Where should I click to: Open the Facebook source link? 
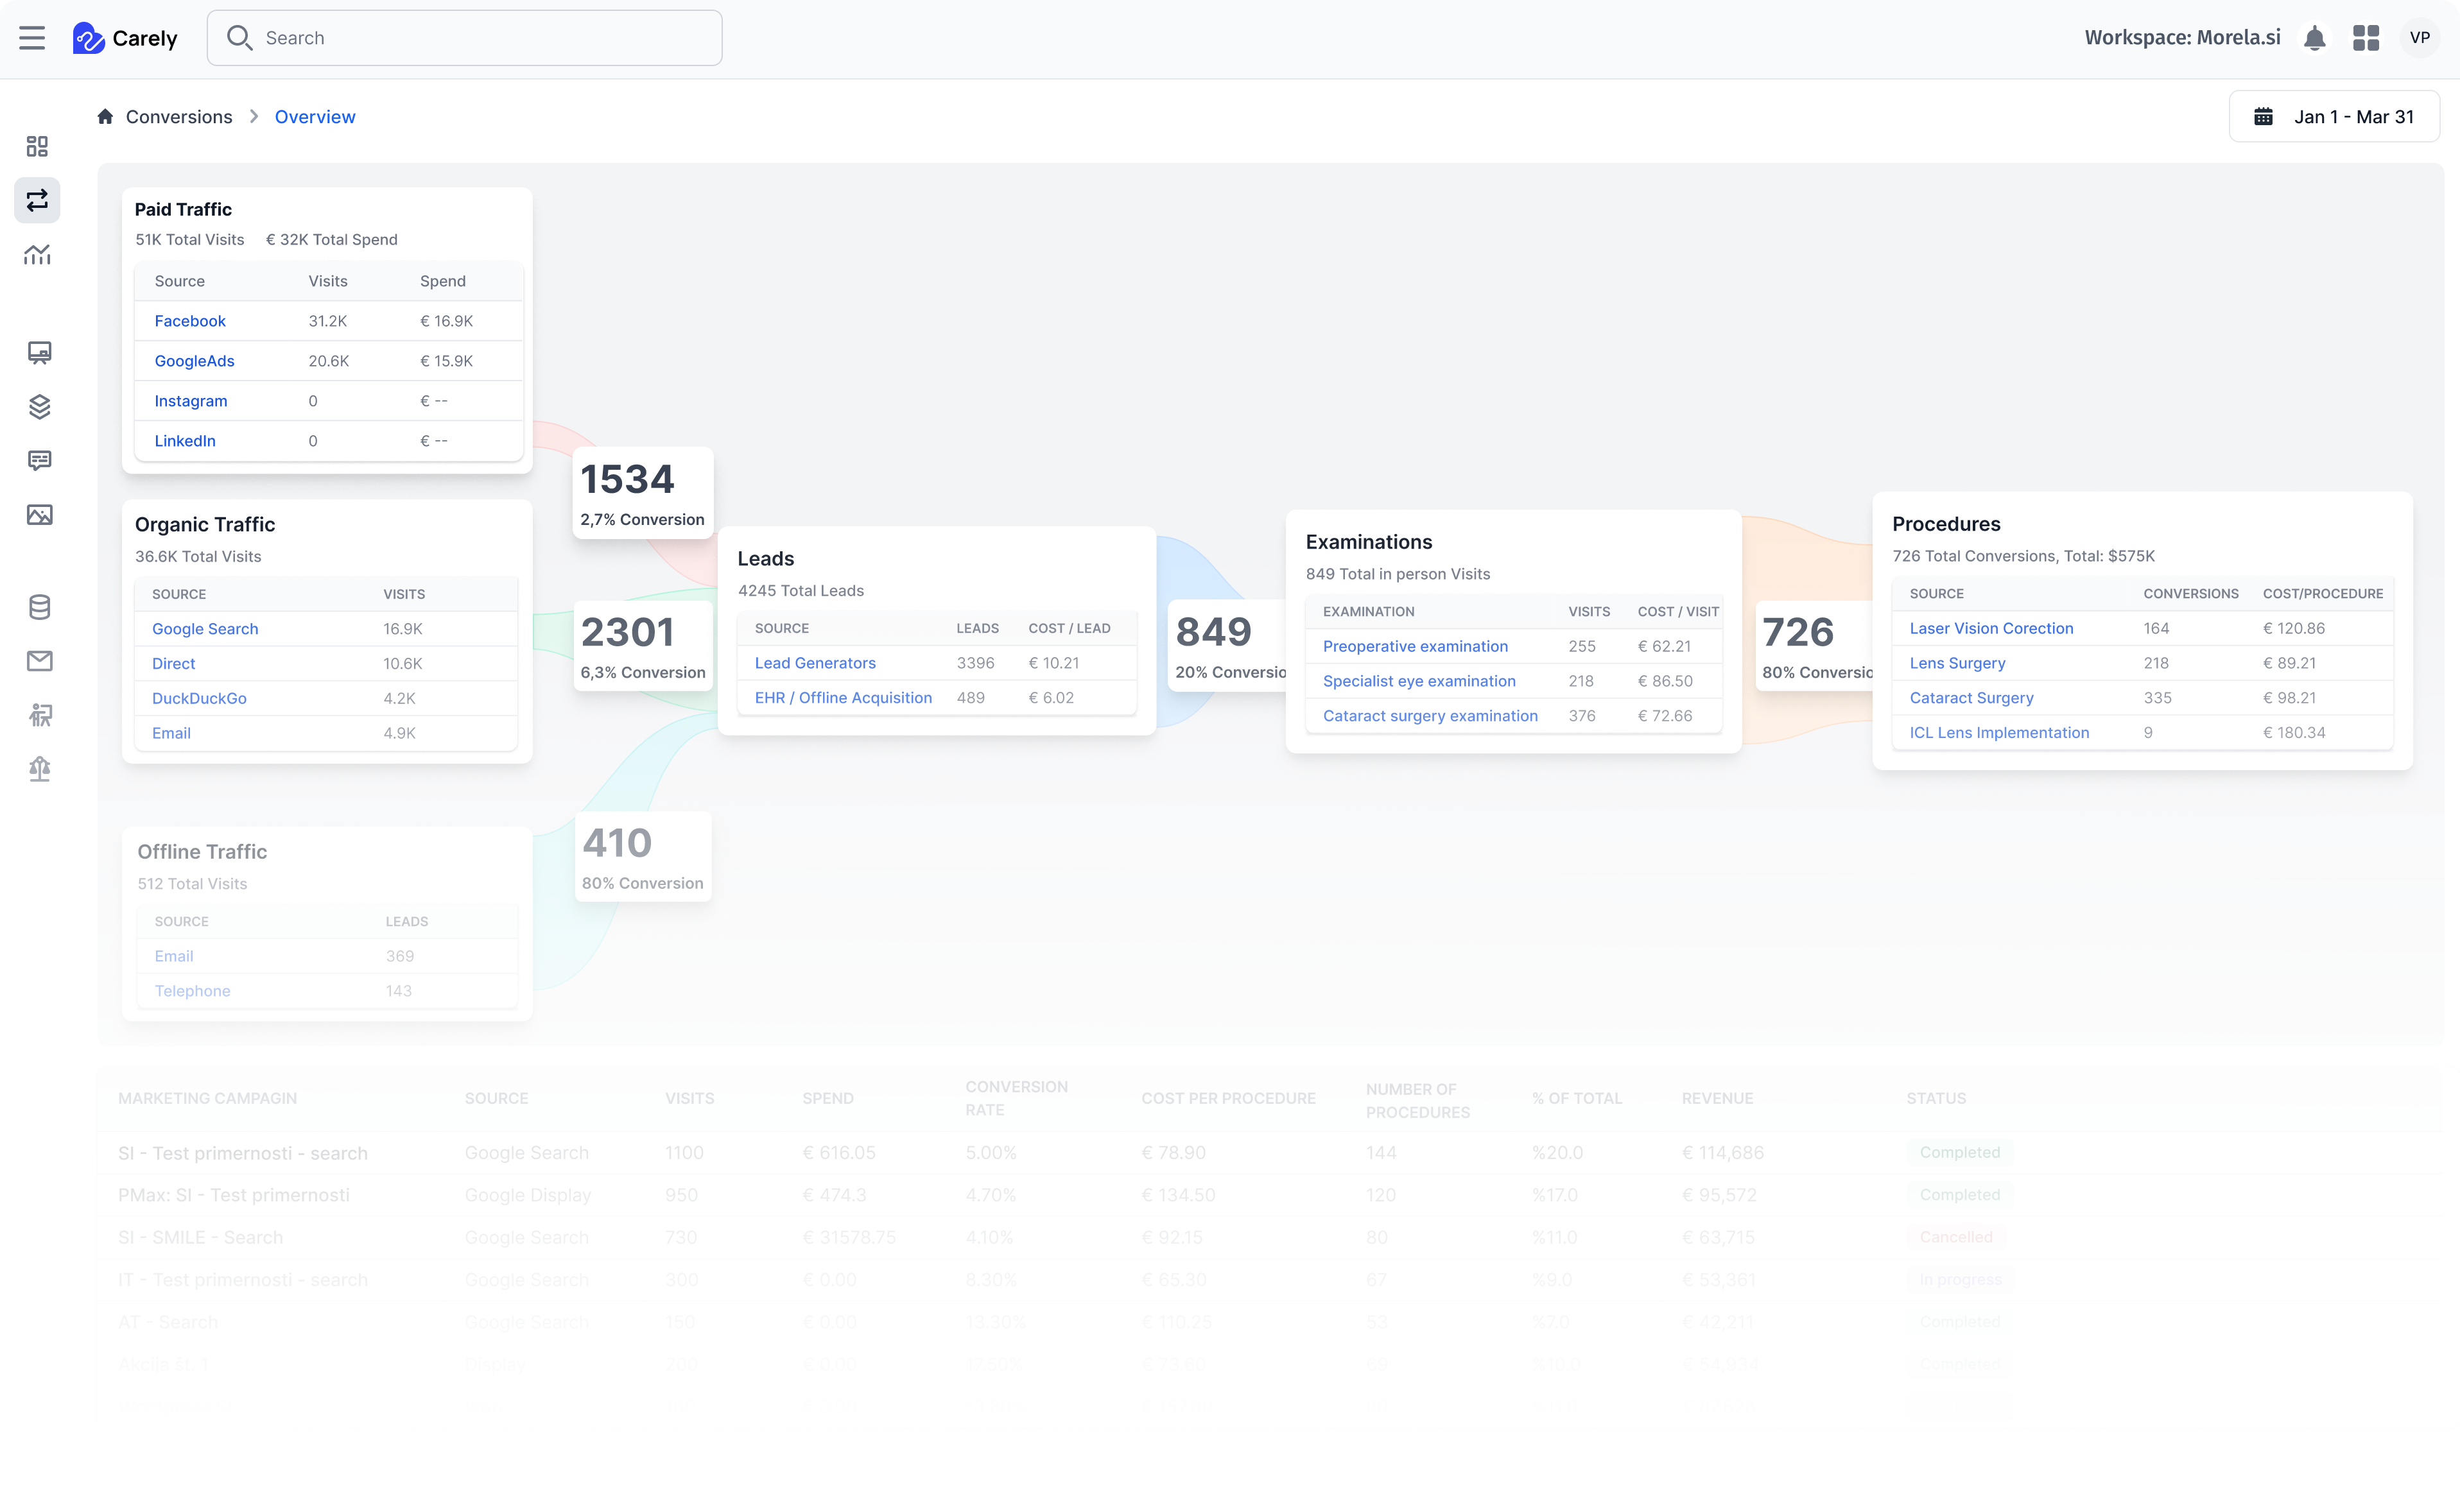point(190,321)
